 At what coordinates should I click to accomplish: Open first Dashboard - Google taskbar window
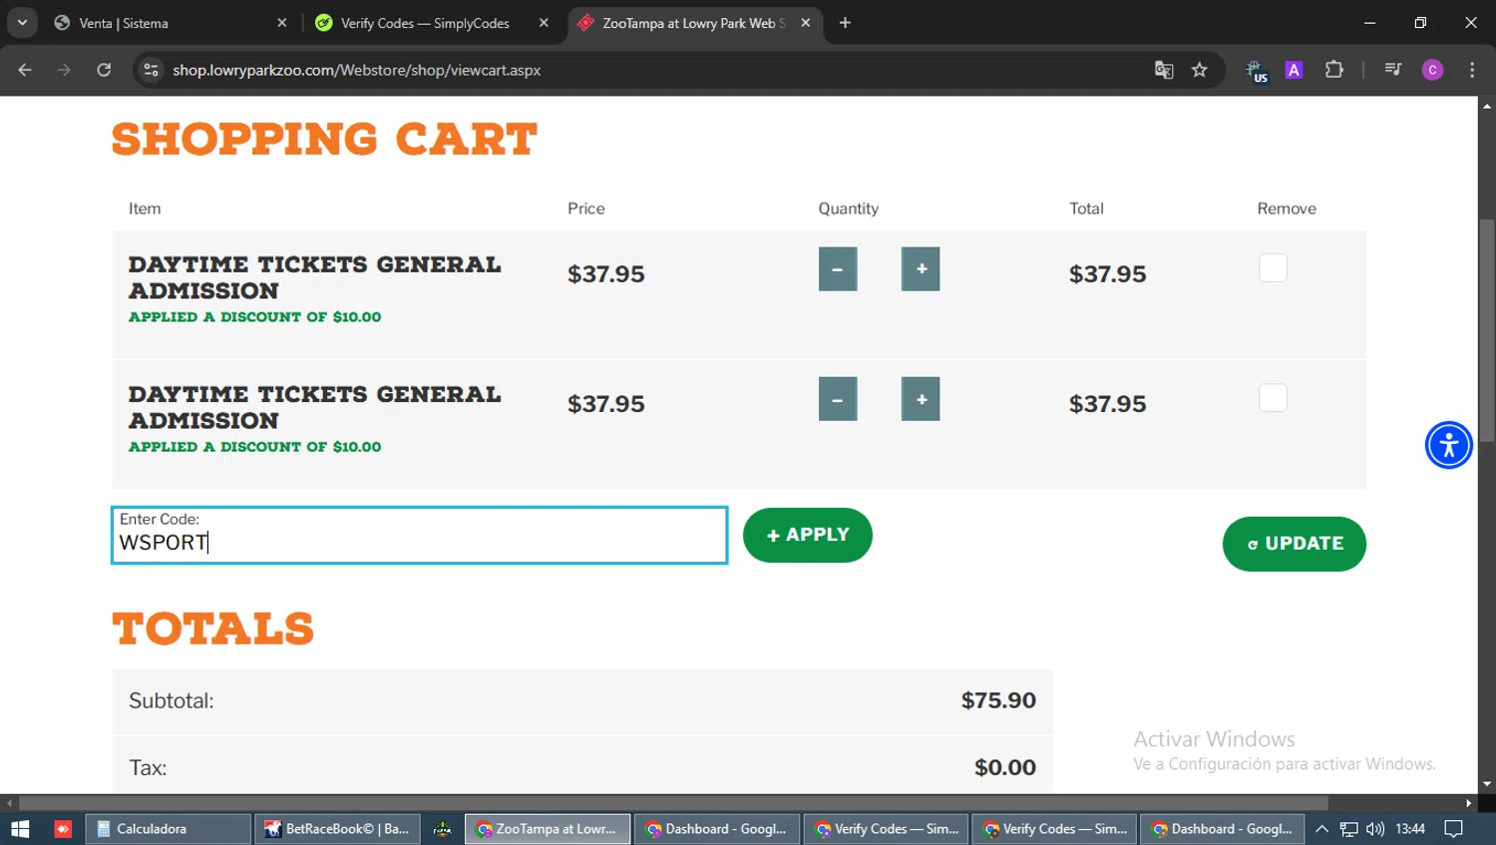717,829
